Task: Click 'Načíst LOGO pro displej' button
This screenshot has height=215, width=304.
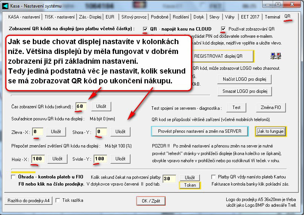Action: click(x=244, y=80)
